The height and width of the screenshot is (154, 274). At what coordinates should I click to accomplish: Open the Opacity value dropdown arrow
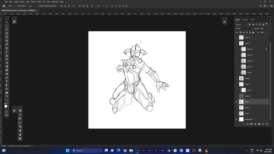[x=266, y=29]
